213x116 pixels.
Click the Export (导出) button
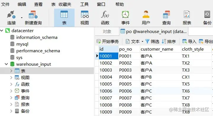pyautogui.click(x=206, y=41)
